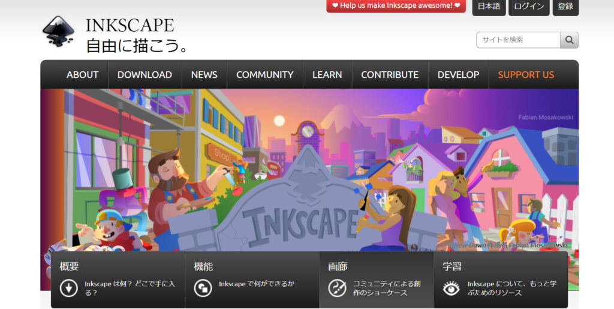Open the COMMUNITY menu
The width and height of the screenshot is (614, 309).
pyautogui.click(x=264, y=75)
